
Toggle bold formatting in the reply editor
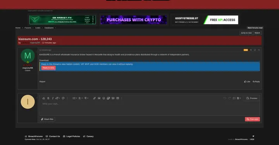48,98
